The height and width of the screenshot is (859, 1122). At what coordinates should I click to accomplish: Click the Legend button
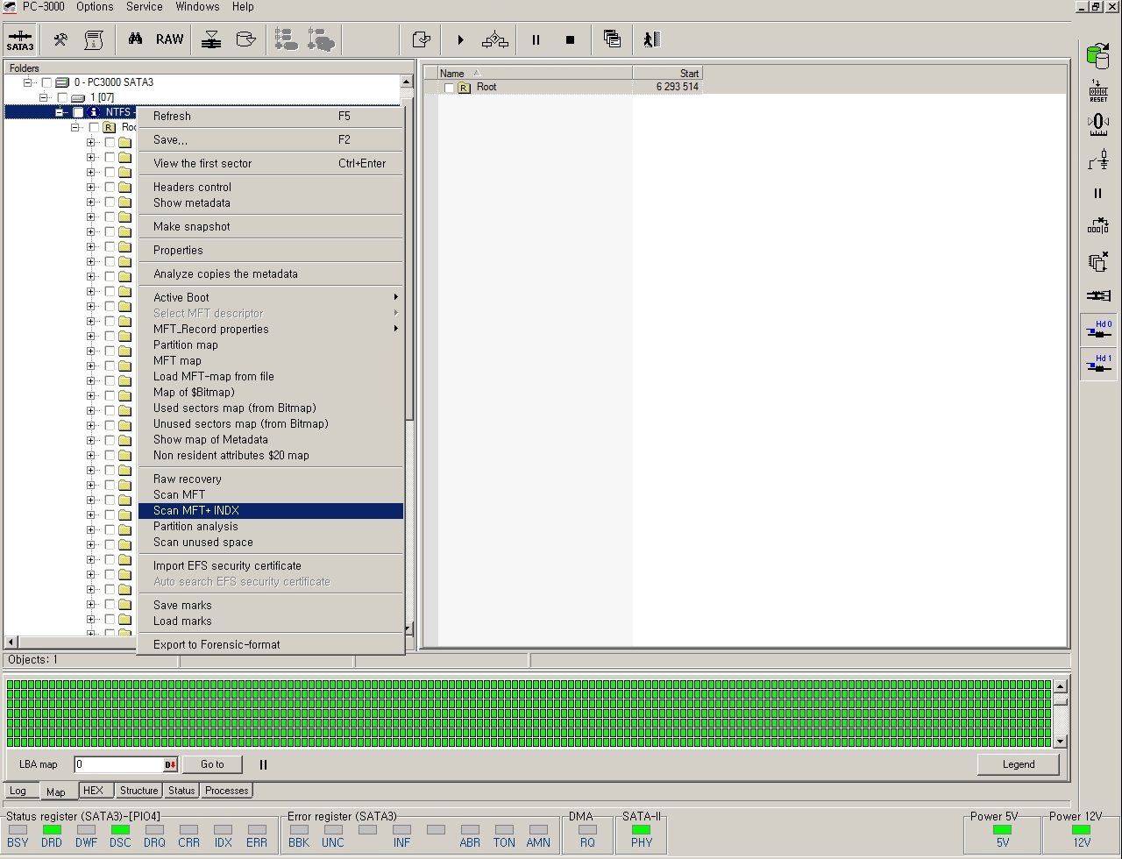1019,764
